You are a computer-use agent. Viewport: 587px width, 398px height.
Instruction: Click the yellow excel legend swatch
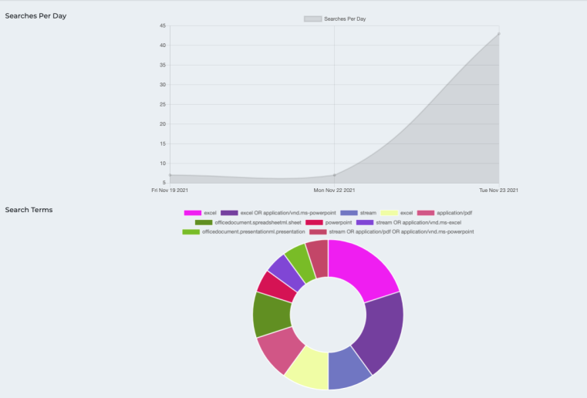coord(390,213)
